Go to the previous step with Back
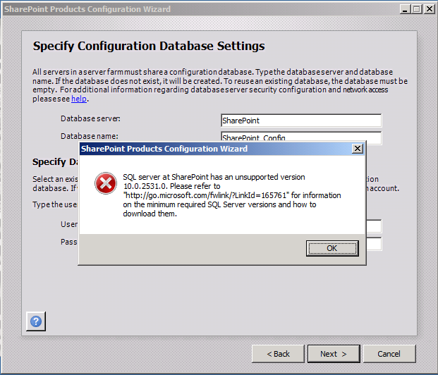The width and height of the screenshot is (438, 375). pos(278,354)
